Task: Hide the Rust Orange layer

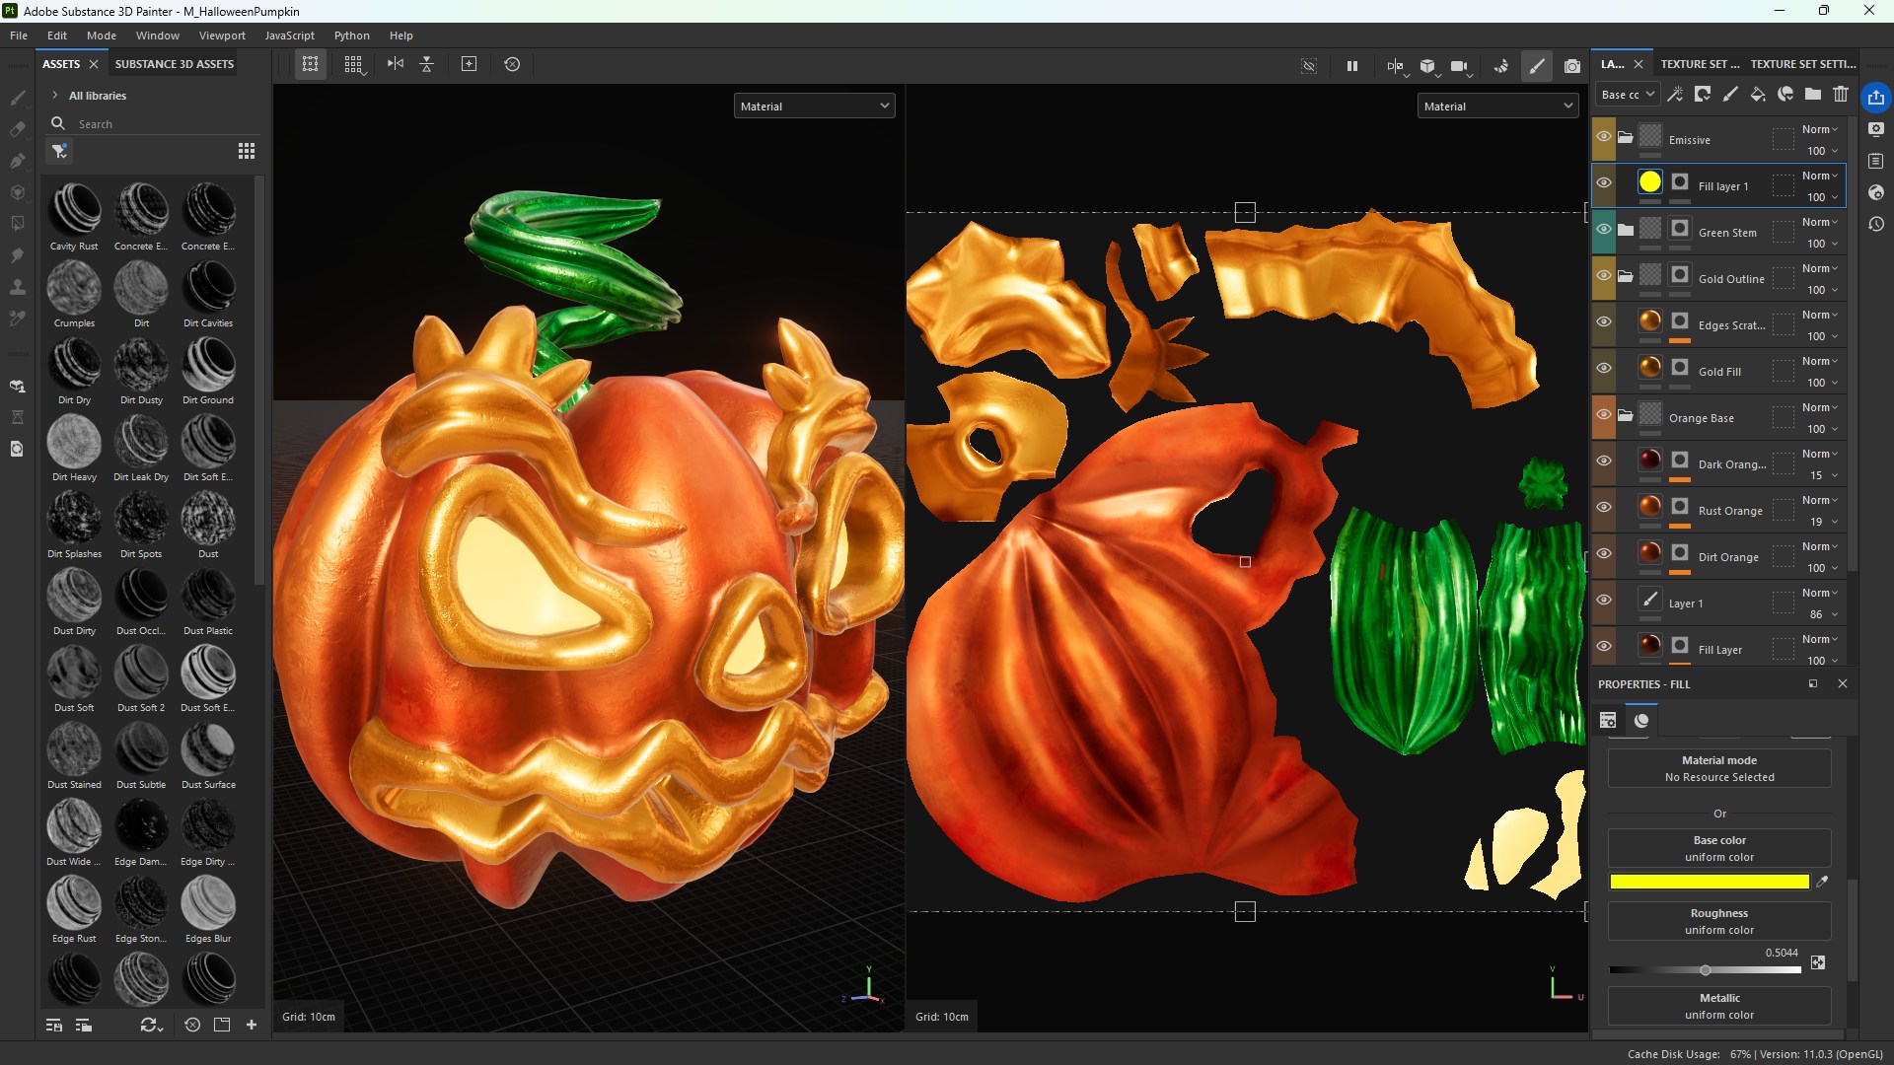Action: pyautogui.click(x=1605, y=508)
